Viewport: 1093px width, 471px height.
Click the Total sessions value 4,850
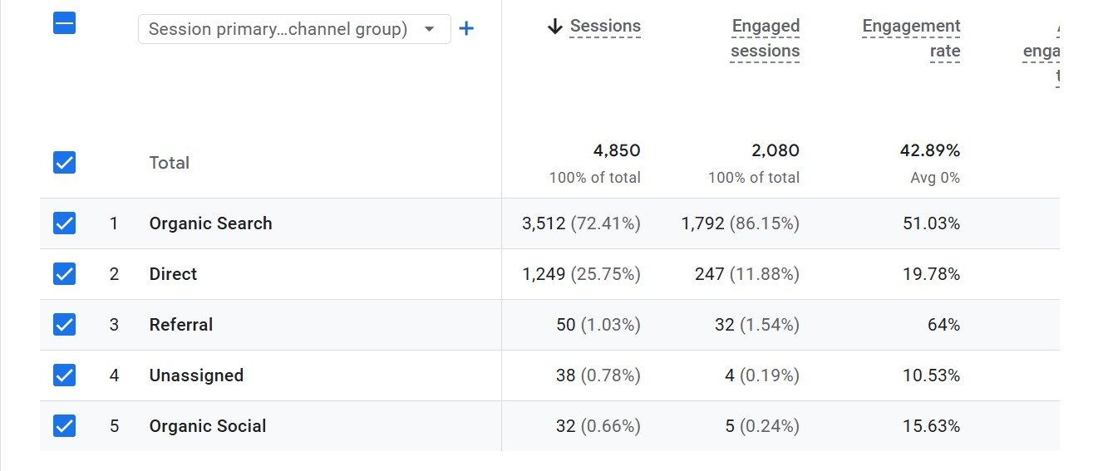(616, 150)
